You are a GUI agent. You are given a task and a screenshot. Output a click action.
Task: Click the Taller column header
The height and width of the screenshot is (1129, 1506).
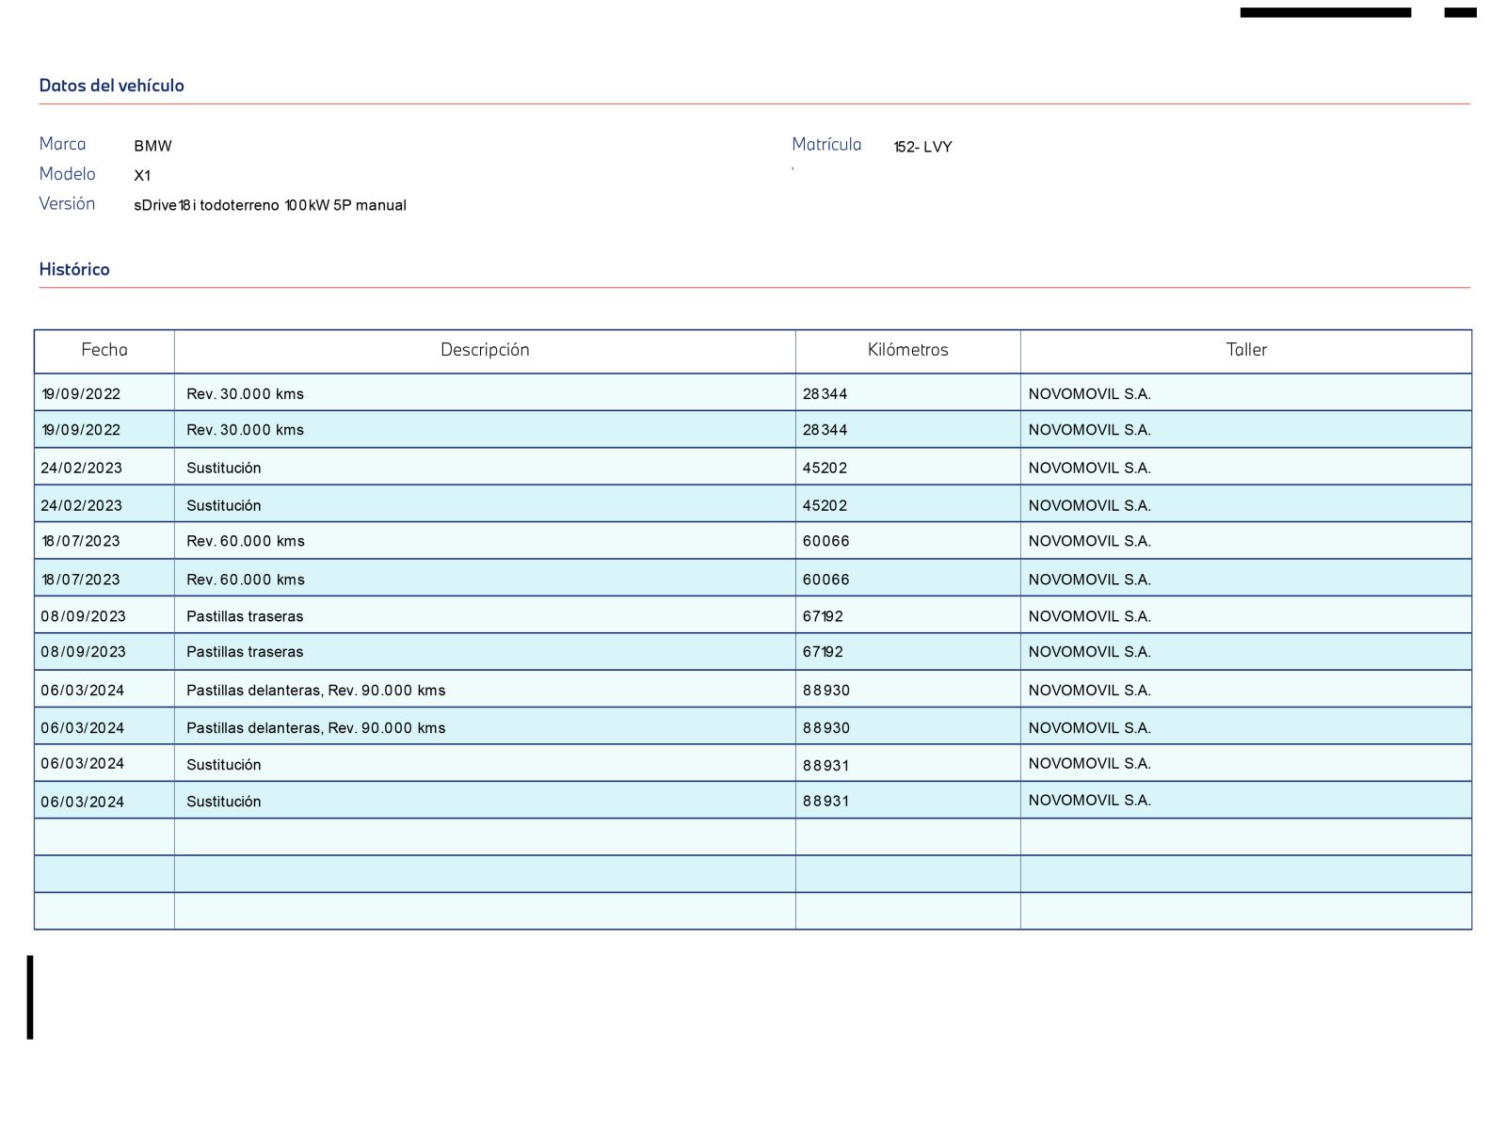[x=1246, y=350]
